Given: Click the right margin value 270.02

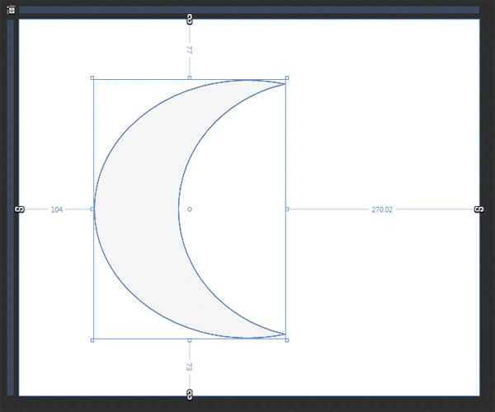Looking at the screenshot, I should [x=382, y=209].
